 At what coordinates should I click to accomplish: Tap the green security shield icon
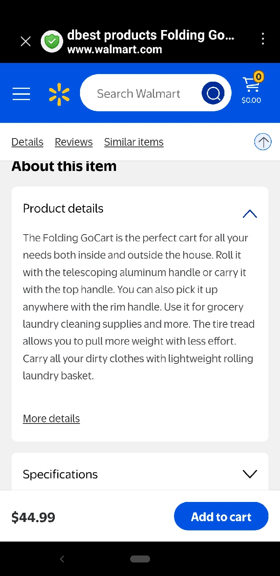52,41
